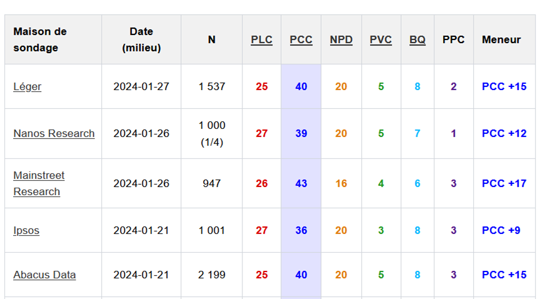Viewport: 540px width, 299px height.
Task: Select 'PCC +15' in Abacus Data row
Action: pos(504,275)
